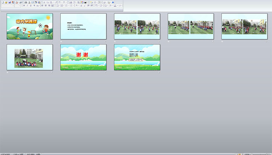Toggle Bold formatting
272x155 pixels.
click(24, 5)
